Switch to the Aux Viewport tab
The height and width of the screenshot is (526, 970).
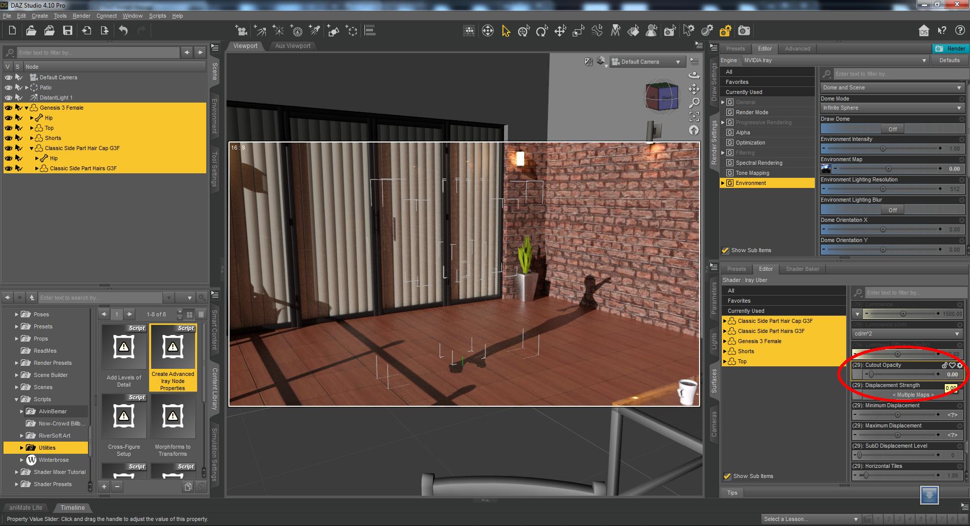293,46
